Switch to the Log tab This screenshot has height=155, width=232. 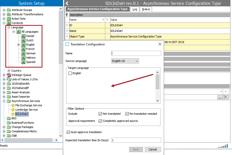coord(135,9)
